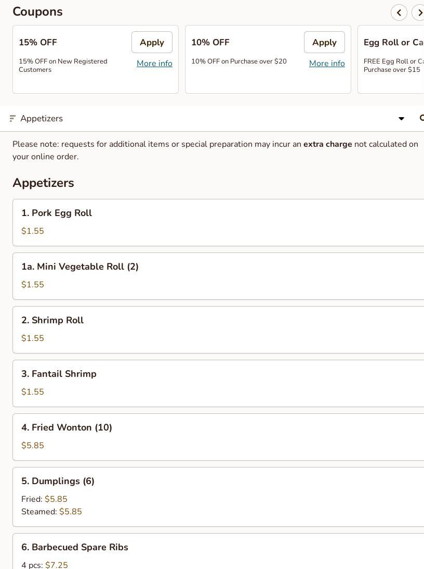The width and height of the screenshot is (424, 569).
Task: Click the search icon by category bar
Action: click(x=421, y=118)
